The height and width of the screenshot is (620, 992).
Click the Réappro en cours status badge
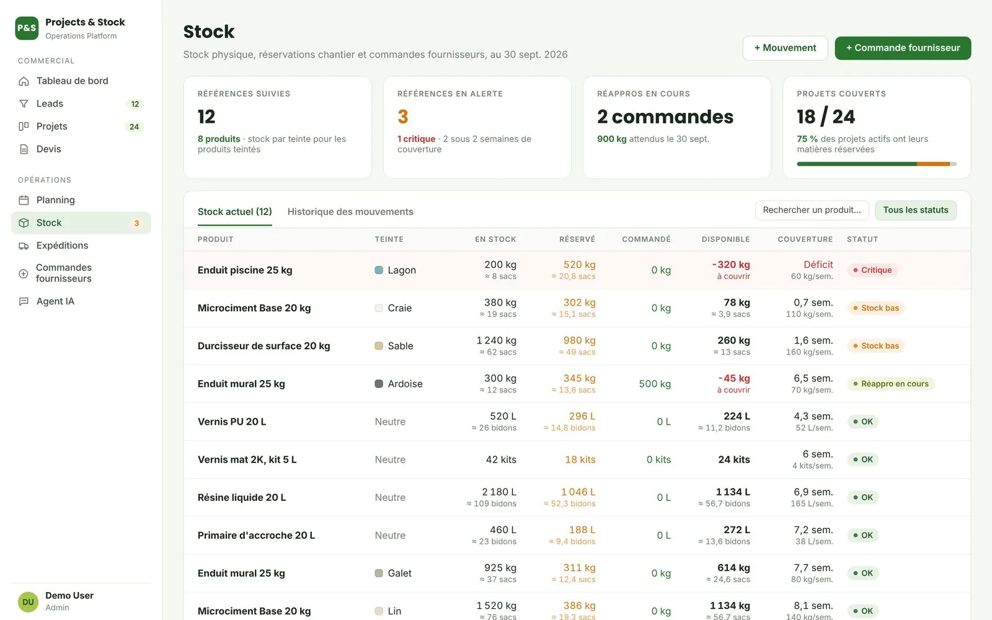pos(890,384)
